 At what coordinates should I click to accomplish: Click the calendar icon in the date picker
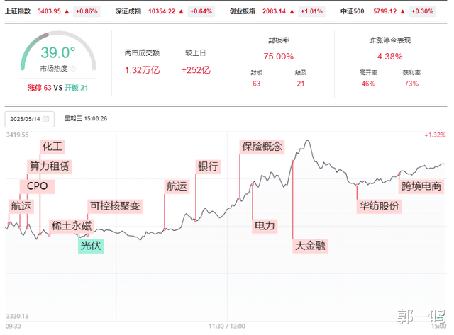click(x=46, y=118)
